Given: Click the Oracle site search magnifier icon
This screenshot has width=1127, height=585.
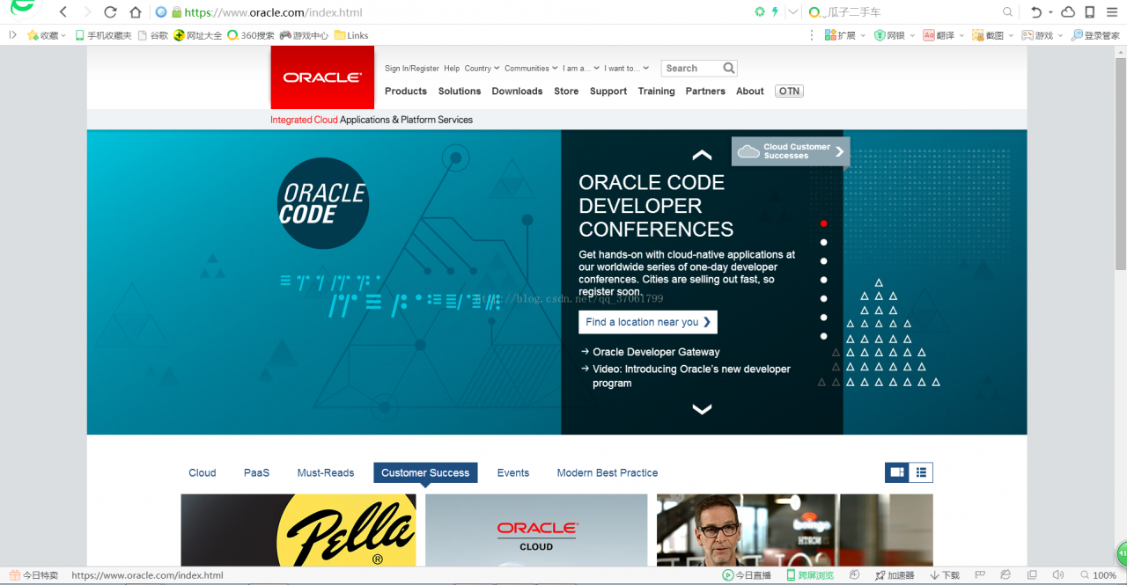Looking at the screenshot, I should click(x=729, y=68).
